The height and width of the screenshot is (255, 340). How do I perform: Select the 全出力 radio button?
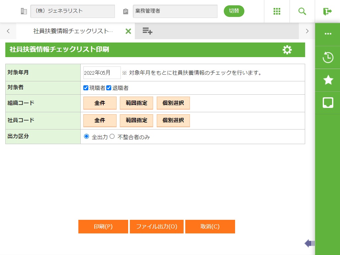[x=87, y=136]
